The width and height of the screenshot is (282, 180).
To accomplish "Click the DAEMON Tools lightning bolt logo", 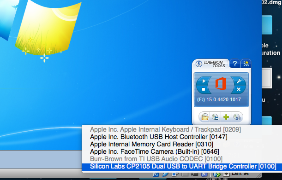I will 199,64.
